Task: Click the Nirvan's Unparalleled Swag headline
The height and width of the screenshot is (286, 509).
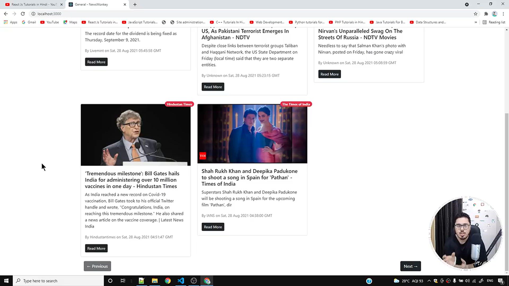Action: 360,34
